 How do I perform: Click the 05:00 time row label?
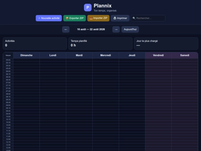point(8,60)
